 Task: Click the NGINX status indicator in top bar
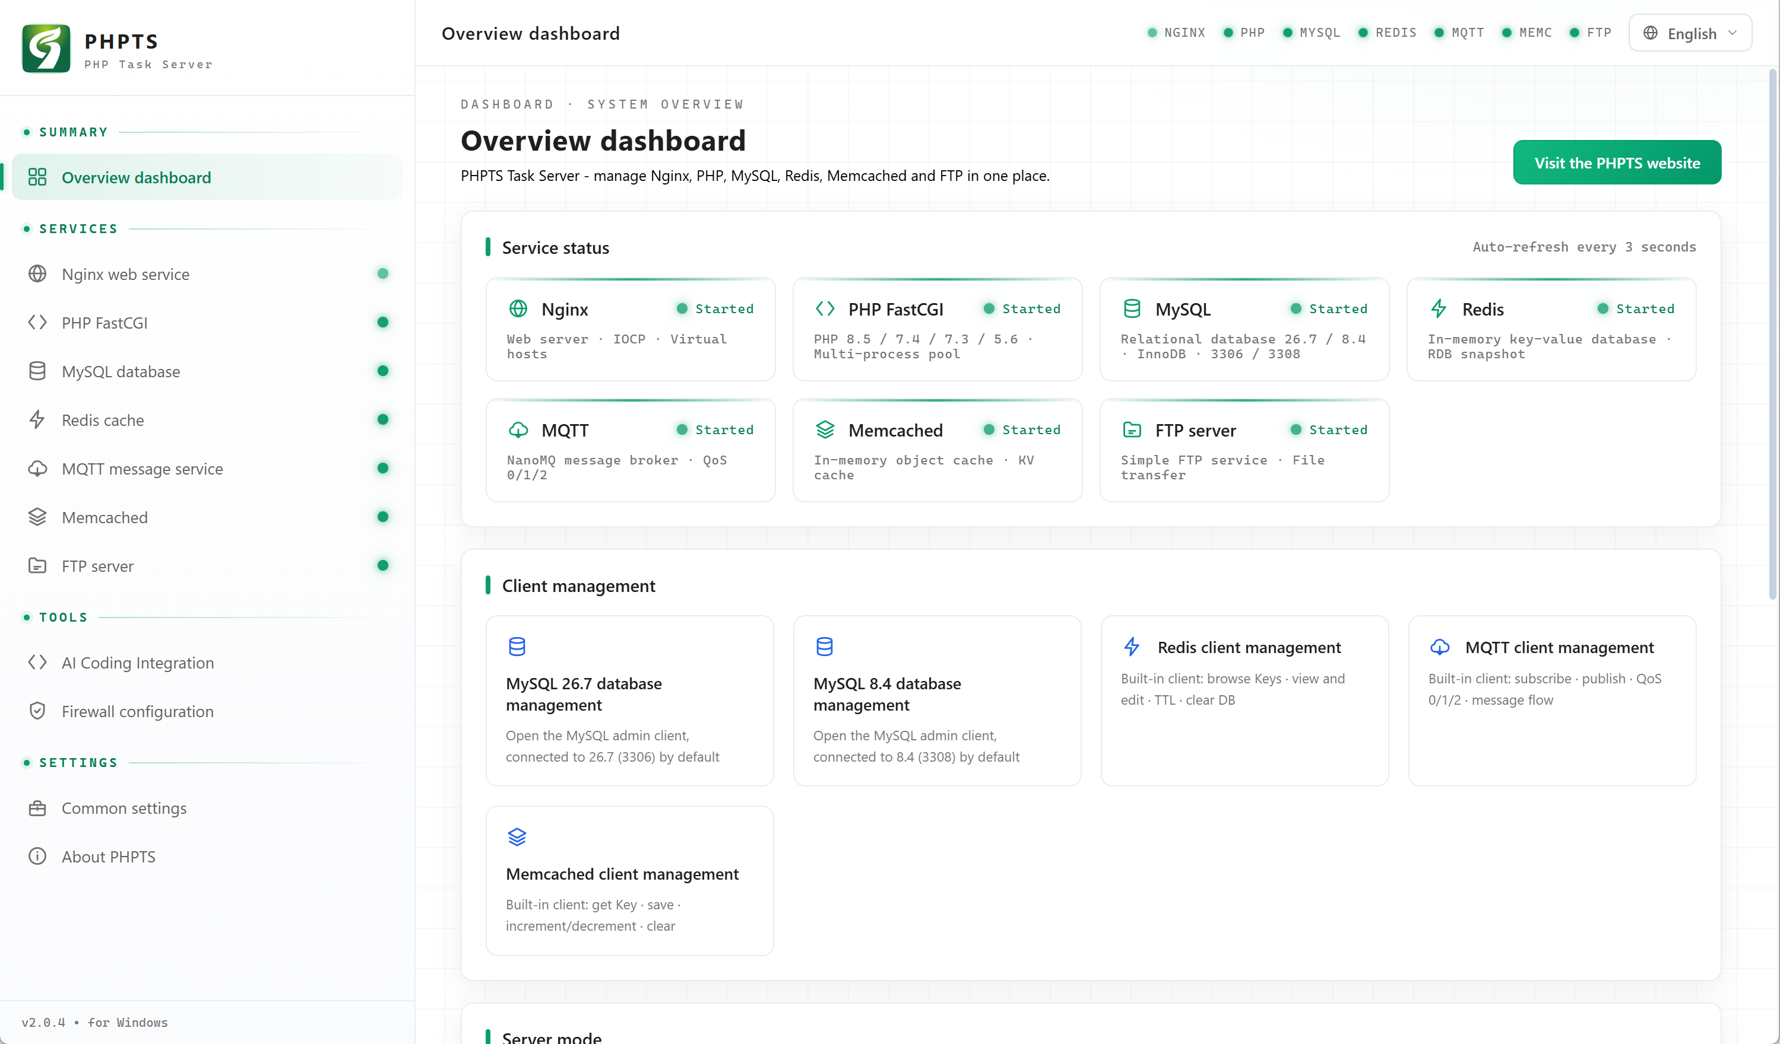pos(1176,33)
